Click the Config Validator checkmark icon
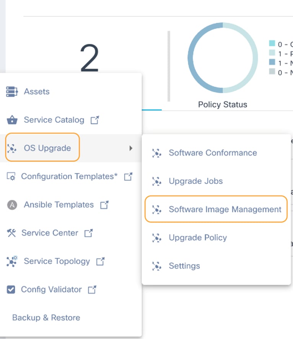The width and height of the screenshot is (293, 339). point(11,290)
